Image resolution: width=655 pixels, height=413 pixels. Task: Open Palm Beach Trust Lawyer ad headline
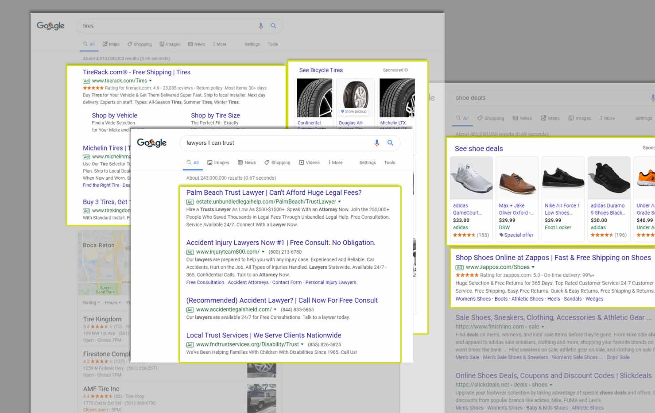click(274, 193)
